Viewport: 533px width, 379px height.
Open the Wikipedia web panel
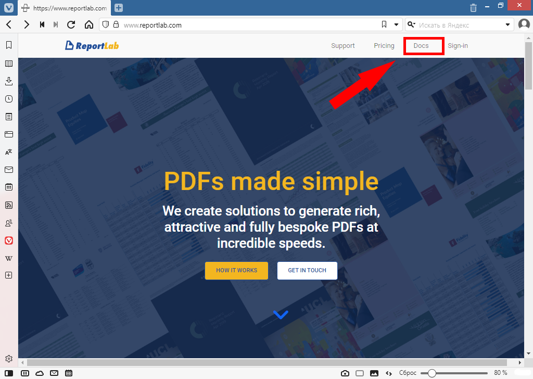pos(9,258)
